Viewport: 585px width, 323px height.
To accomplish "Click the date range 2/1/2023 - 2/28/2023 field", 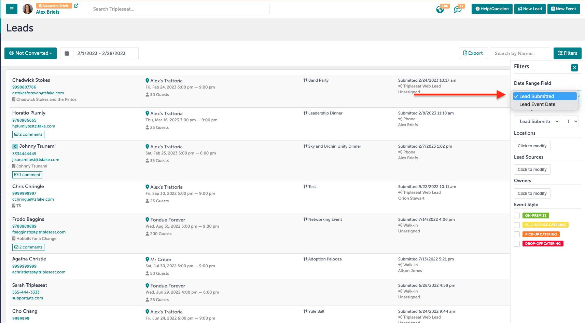I will coord(106,53).
